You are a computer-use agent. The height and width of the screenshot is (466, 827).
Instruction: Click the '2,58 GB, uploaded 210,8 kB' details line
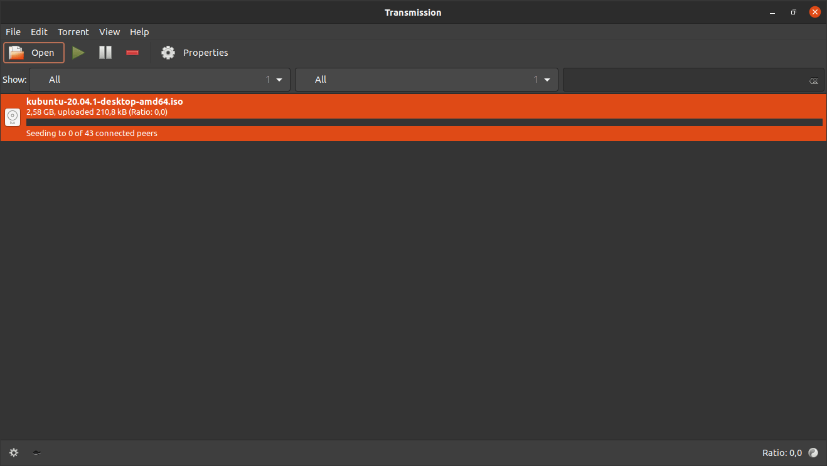97,112
